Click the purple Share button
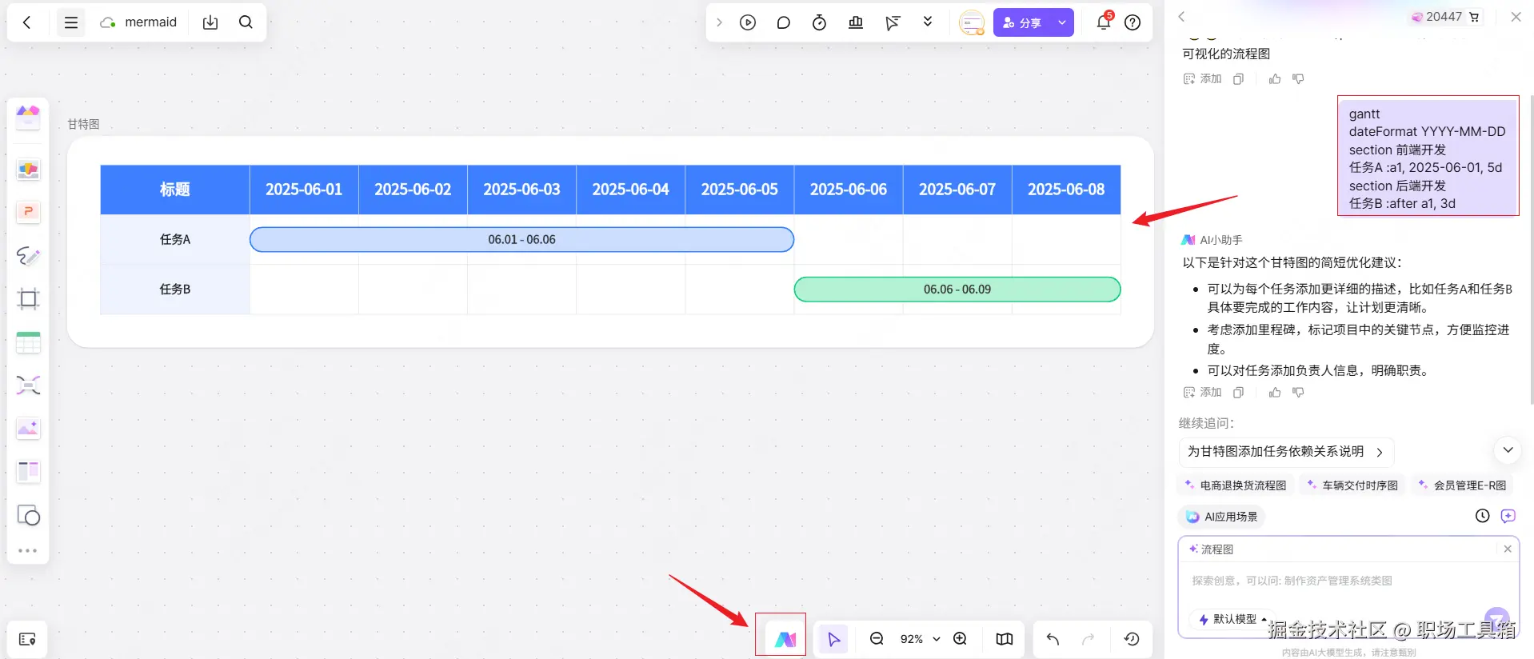 [x=1022, y=22]
